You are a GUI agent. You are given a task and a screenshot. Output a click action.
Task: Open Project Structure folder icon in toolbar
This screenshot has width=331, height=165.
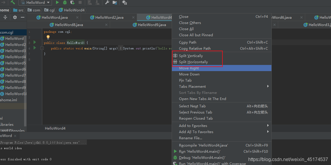[115, 3]
